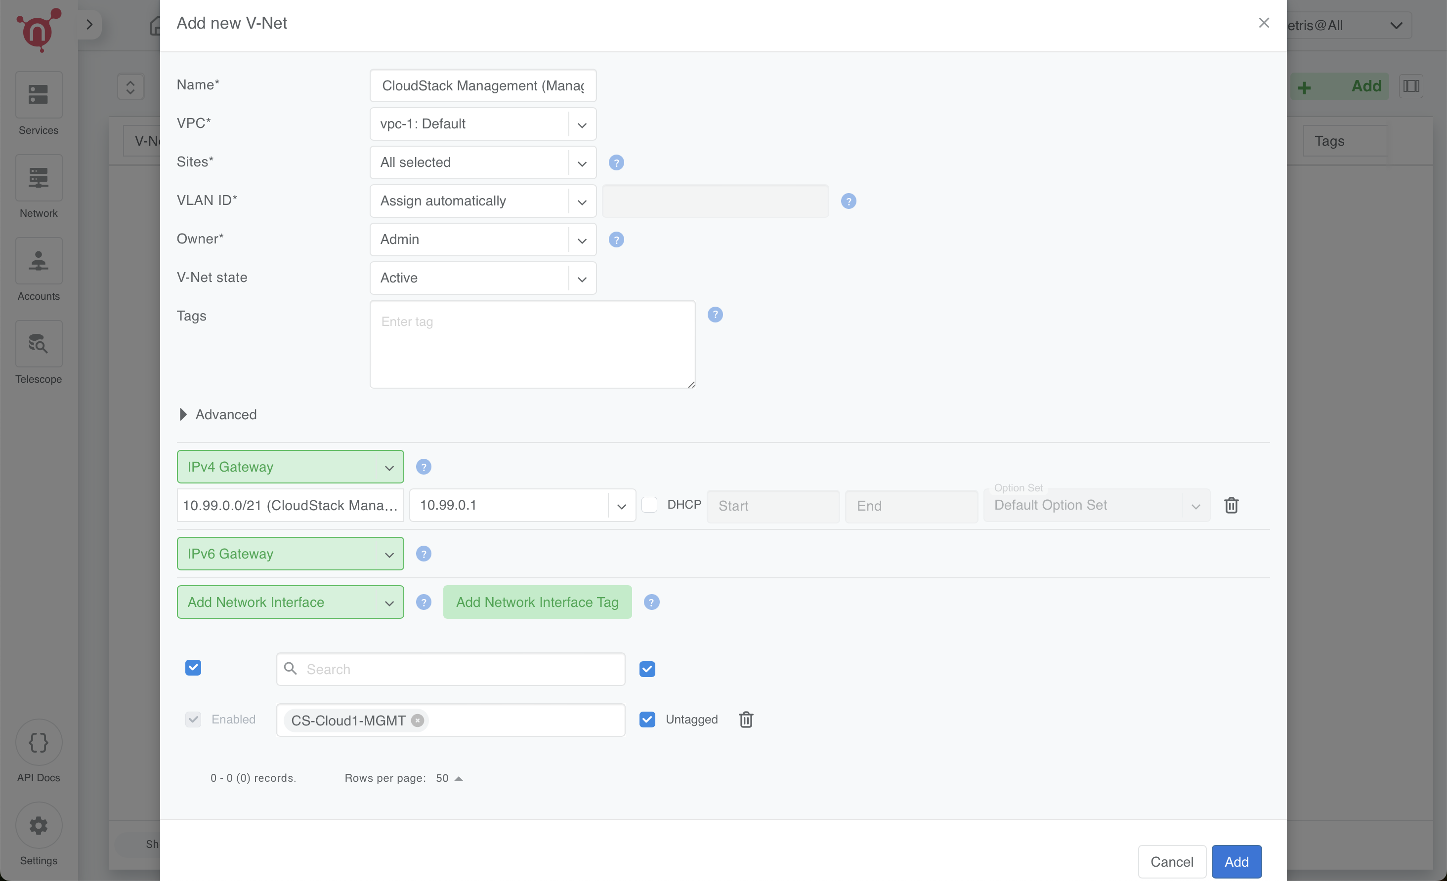Viewport: 1447px width, 881px height.
Task: Toggle the select-all checkbox left of Search
Action: pos(193,668)
